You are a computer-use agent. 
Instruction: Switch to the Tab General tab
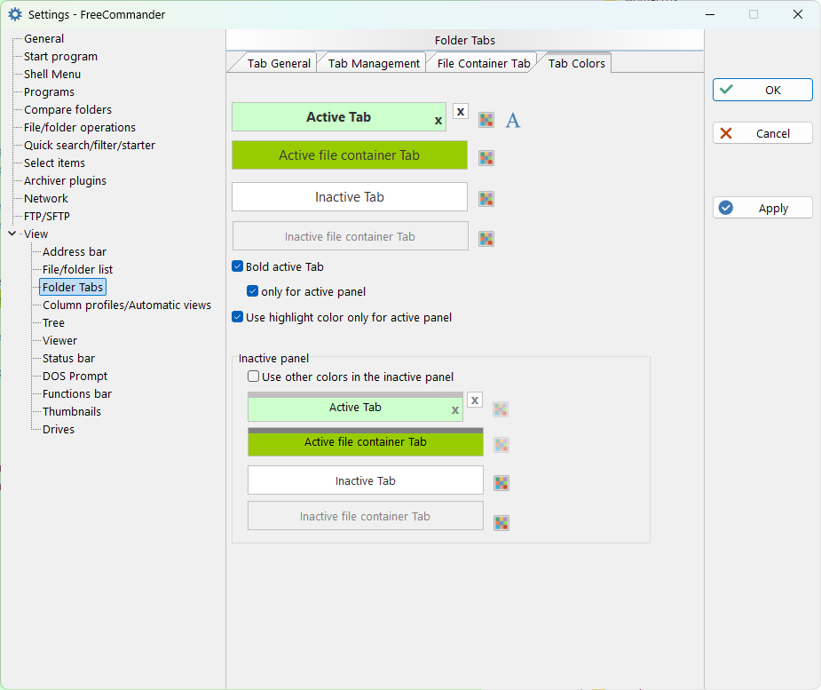279,63
